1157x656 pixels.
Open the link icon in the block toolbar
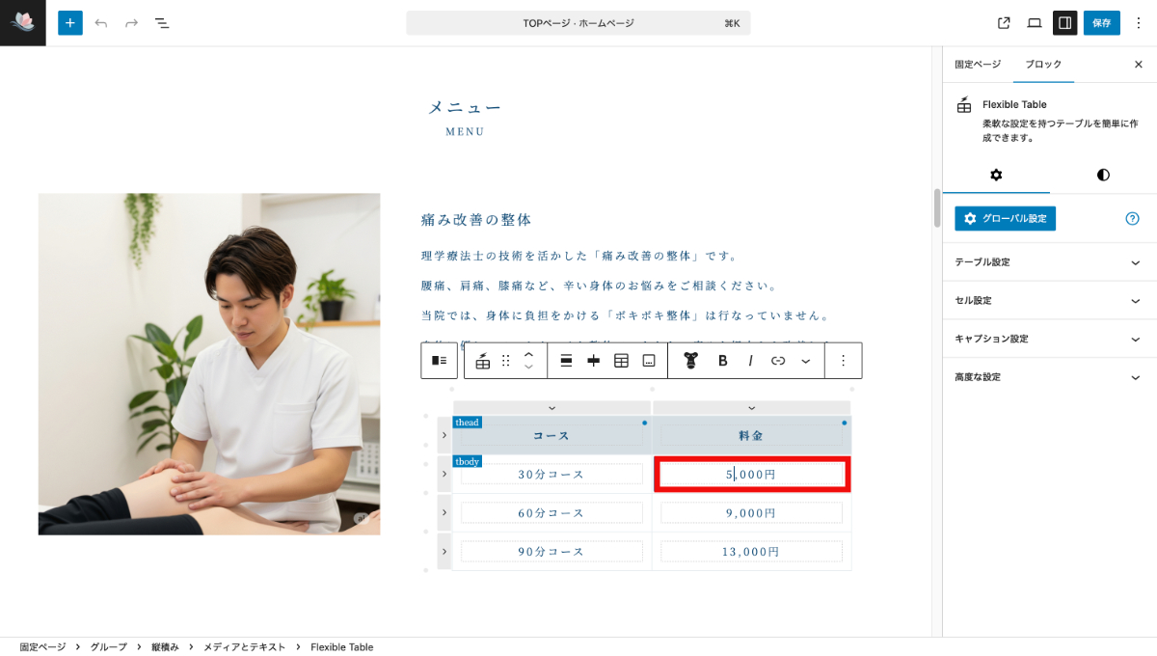tap(777, 359)
